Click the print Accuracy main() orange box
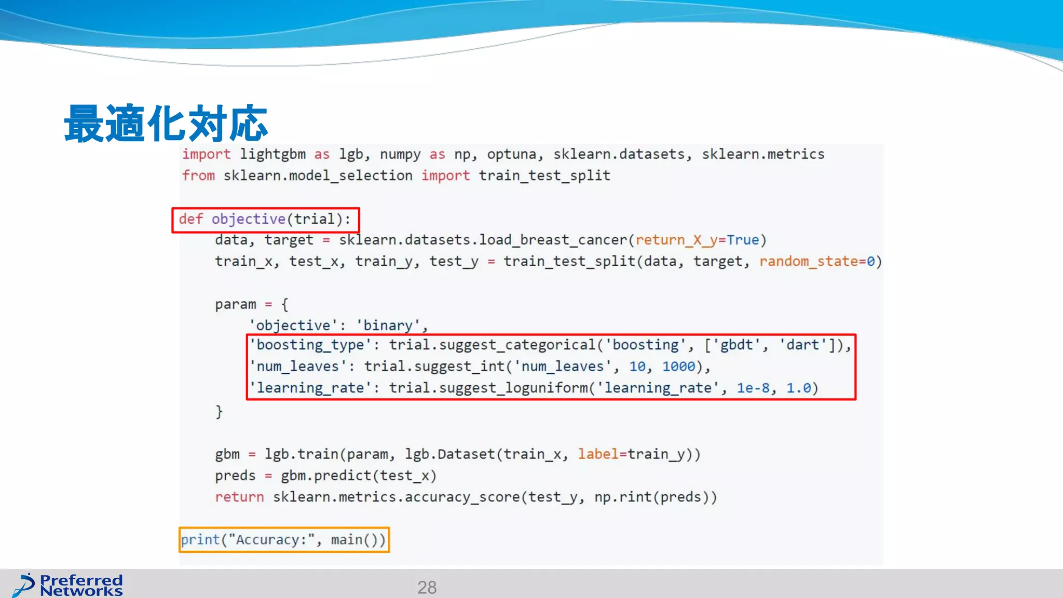Viewport: 1063px width, 598px height. pyautogui.click(x=284, y=540)
